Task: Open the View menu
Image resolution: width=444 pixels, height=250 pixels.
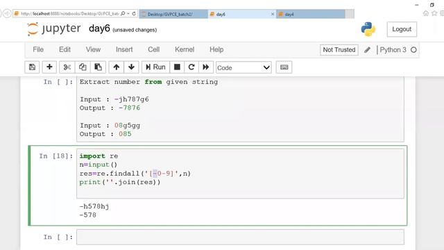Action: [x=93, y=49]
